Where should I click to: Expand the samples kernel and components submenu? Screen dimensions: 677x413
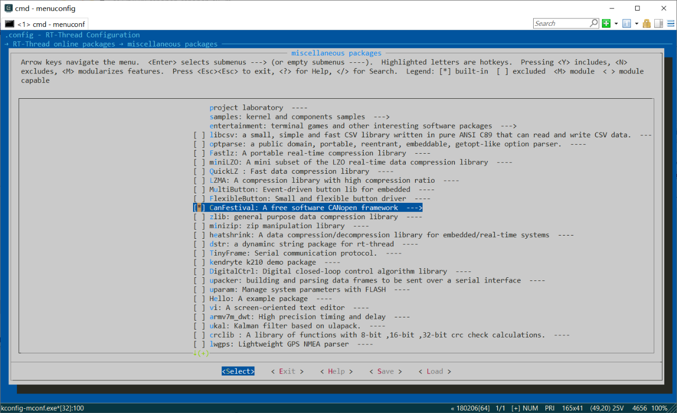[x=299, y=117]
